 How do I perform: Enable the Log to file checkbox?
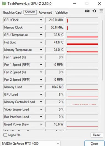point(5,135)
